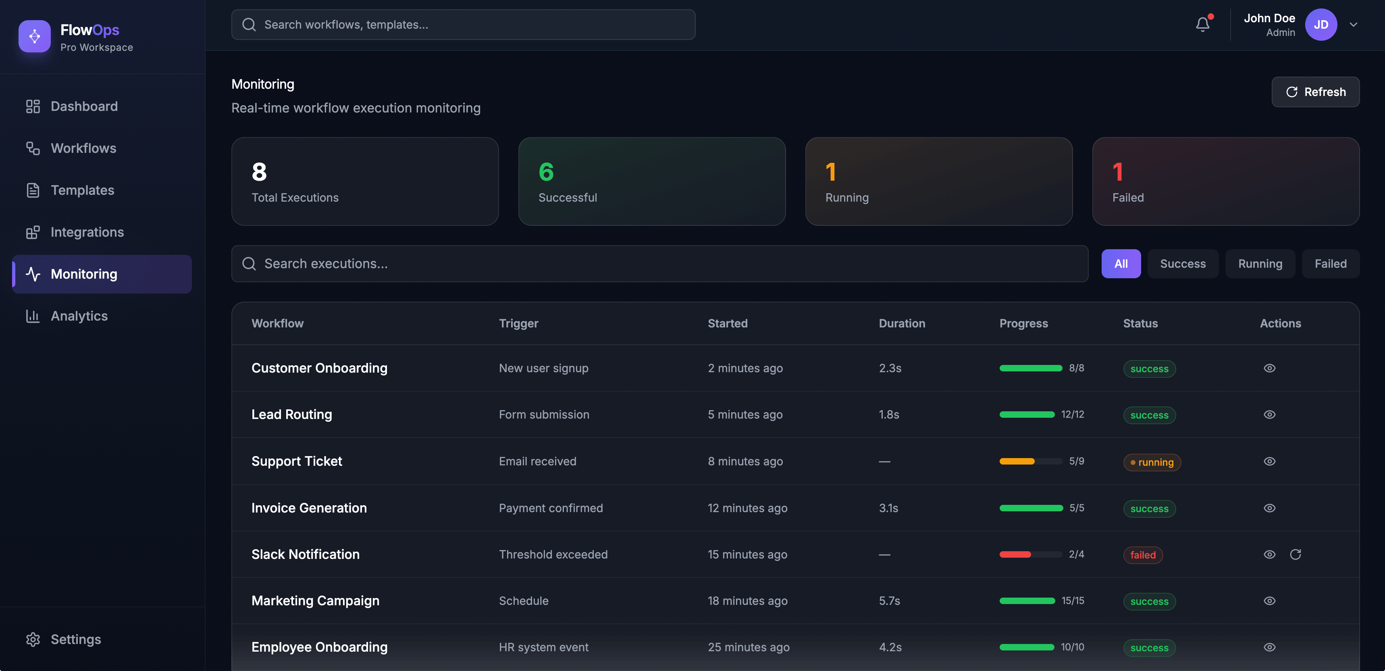Image resolution: width=1385 pixels, height=671 pixels.
Task: View details of the Customer Onboarding execution
Action: click(1269, 368)
